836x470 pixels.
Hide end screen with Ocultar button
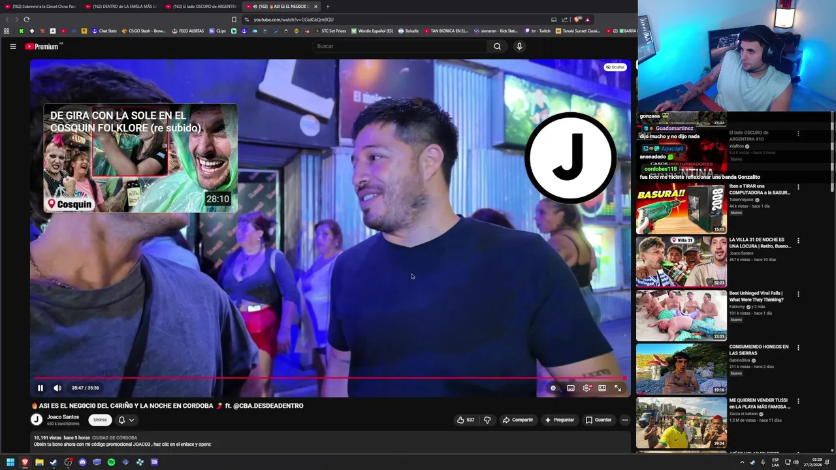(615, 67)
